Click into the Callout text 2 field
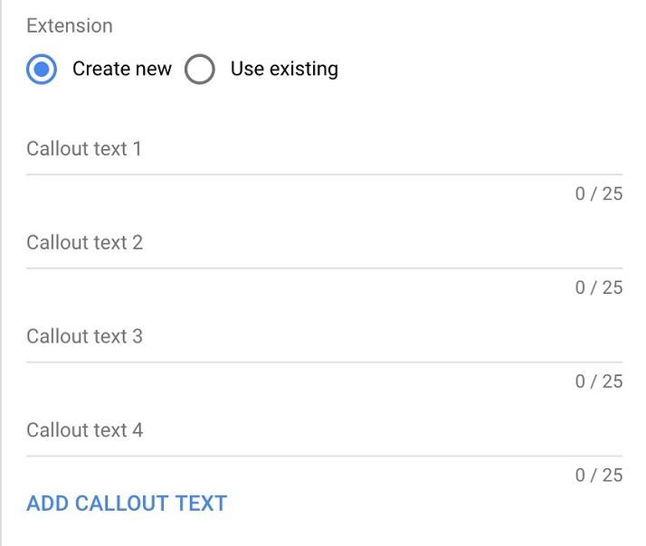Image resolution: width=646 pixels, height=546 pixels. click(x=324, y=244)
